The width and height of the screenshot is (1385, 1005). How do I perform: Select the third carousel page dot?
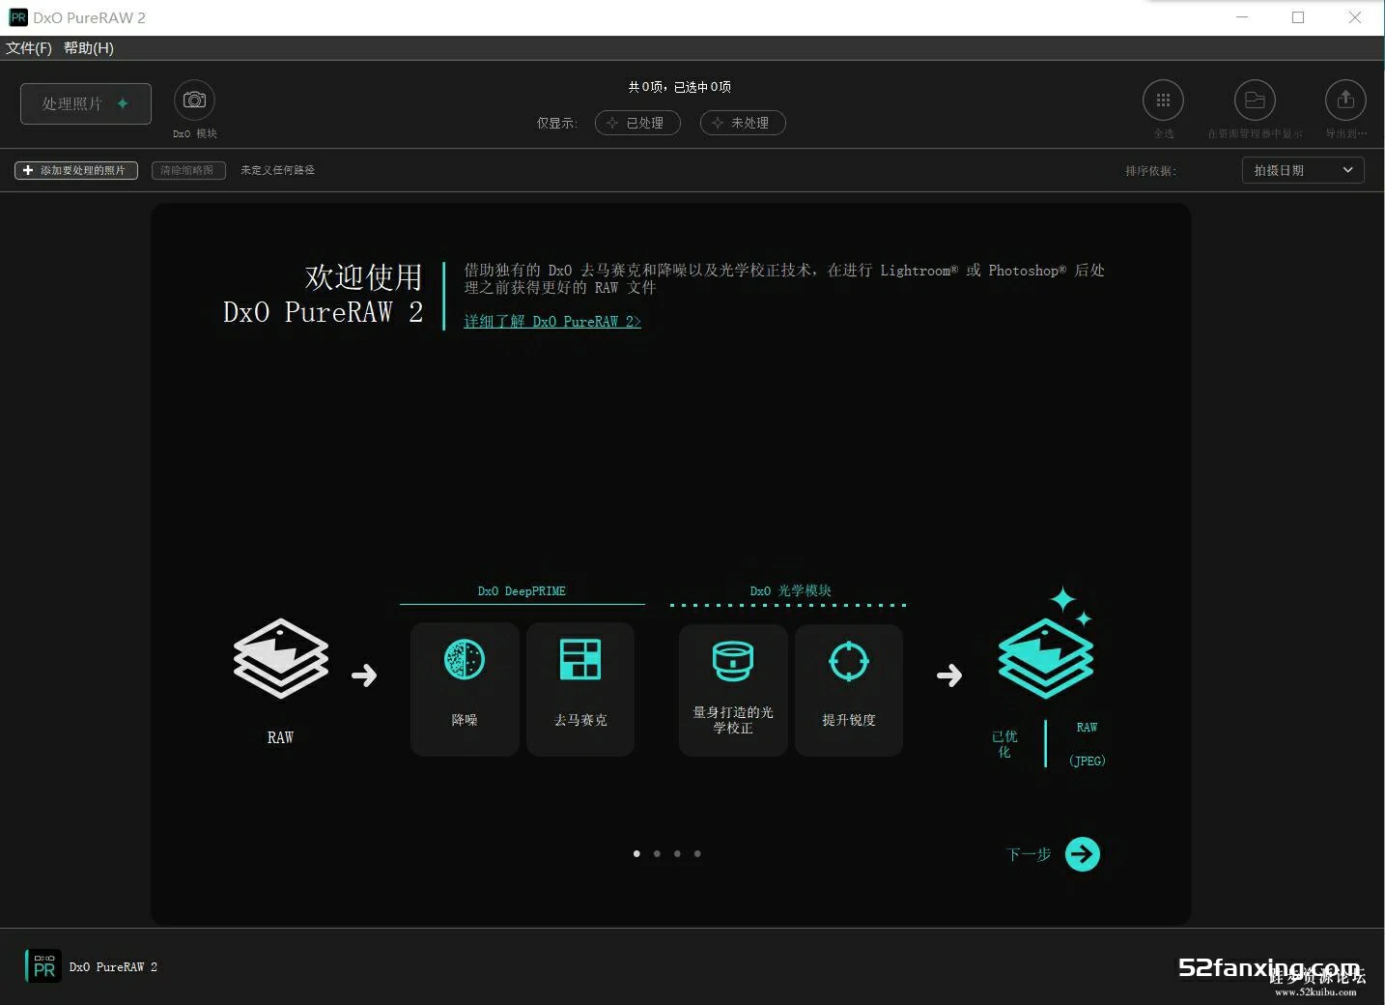677,853
